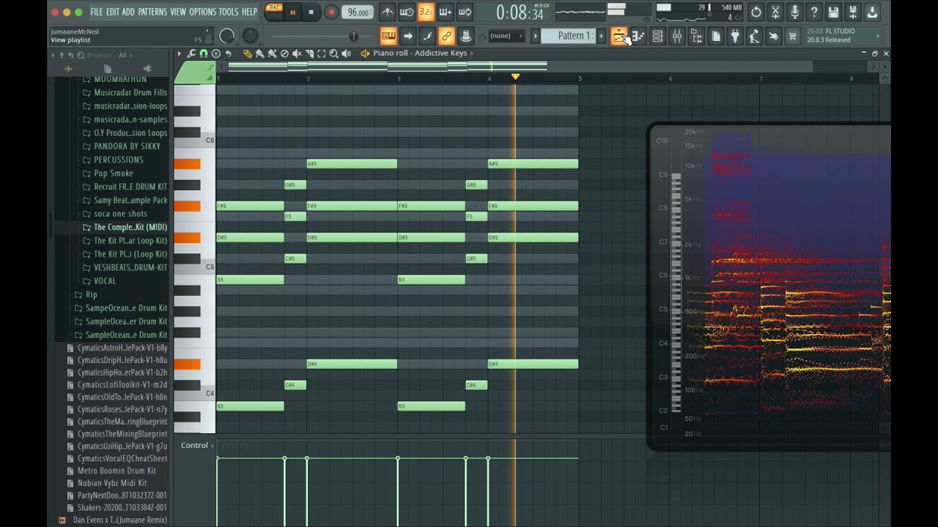This screenshot has width=938, height=527.
Task: Select The Comple..Kit (MIDI) folder
Action: coord(125,227)
